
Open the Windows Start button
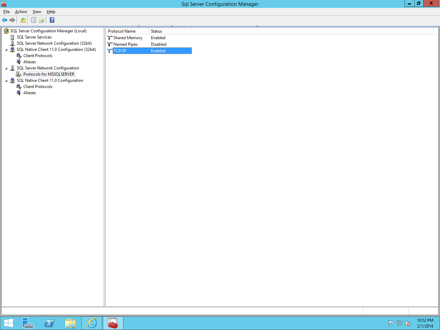coord(8,323)
